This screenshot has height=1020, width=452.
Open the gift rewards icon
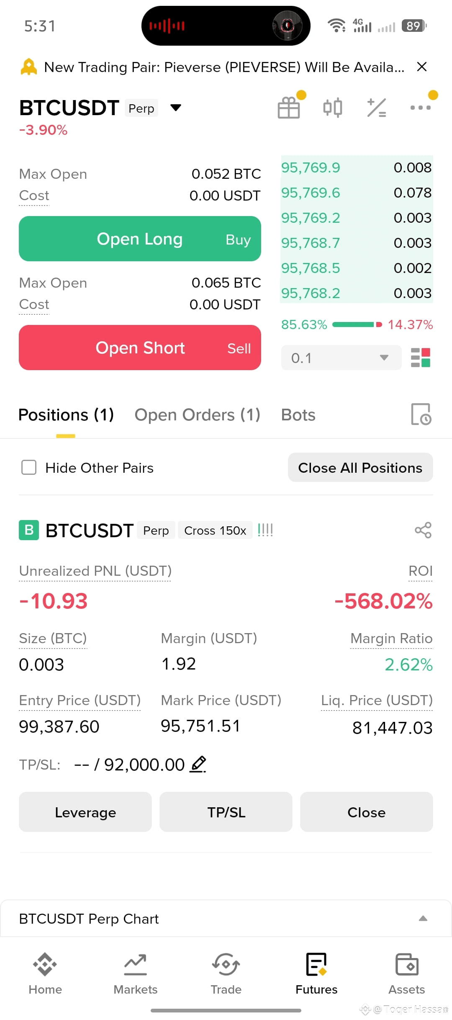[289, 108]
